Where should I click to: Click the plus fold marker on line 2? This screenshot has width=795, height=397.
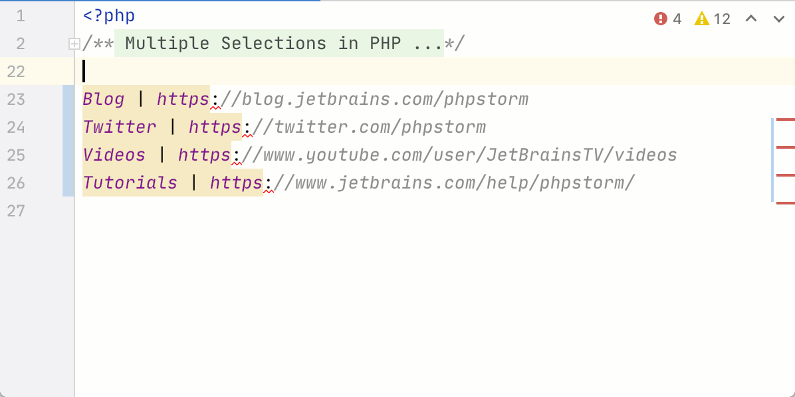click(74, 43)
